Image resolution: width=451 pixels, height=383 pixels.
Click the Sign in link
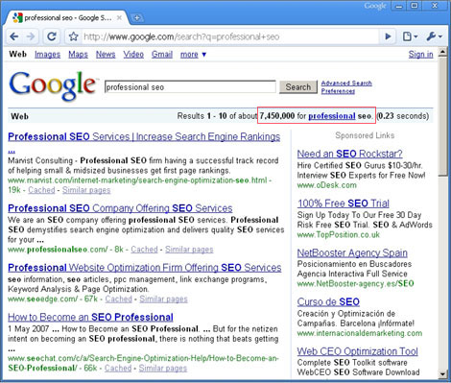pyautogui.click(x=420, y=55)
